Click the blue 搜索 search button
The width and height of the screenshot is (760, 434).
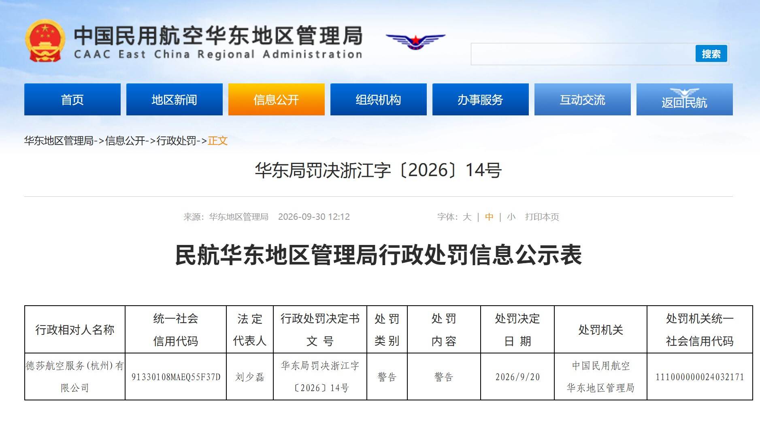711,53
